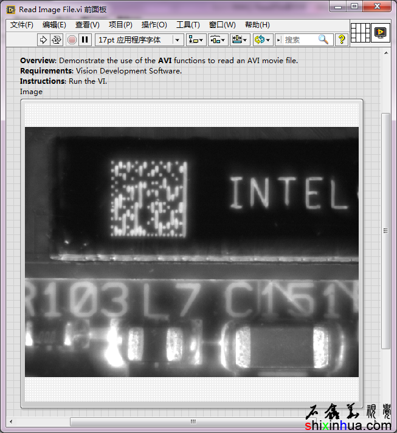Open the 查看(V) menu
The width and height of the screenshot is (397, 433).
(x=88, y=25)
